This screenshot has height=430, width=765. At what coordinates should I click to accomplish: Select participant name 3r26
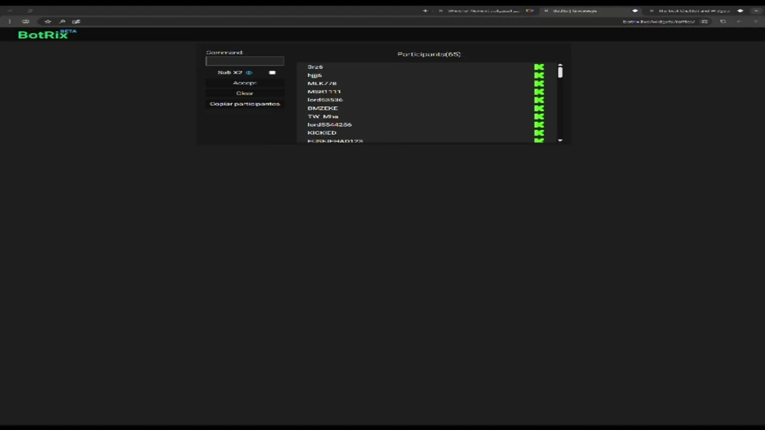(x=315, y=67)
